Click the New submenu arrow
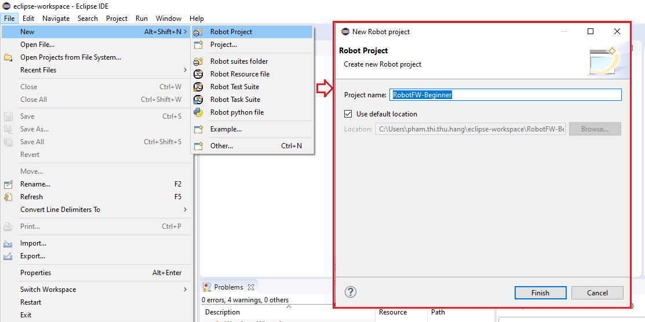645x322 pixels. pyautogui.click(x=185, y=32)
